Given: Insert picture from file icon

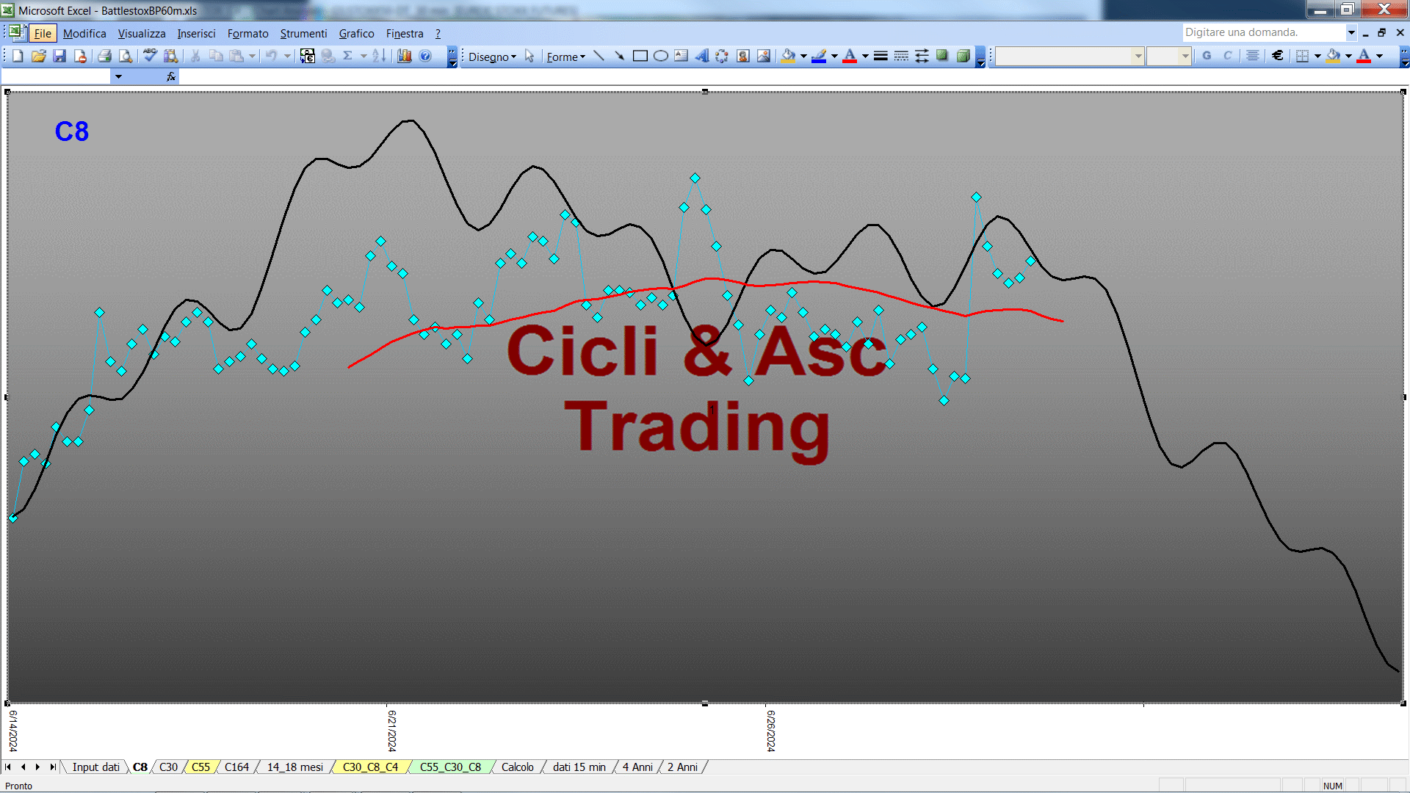Looking at the screenshot, I should [x=764, y=56].
